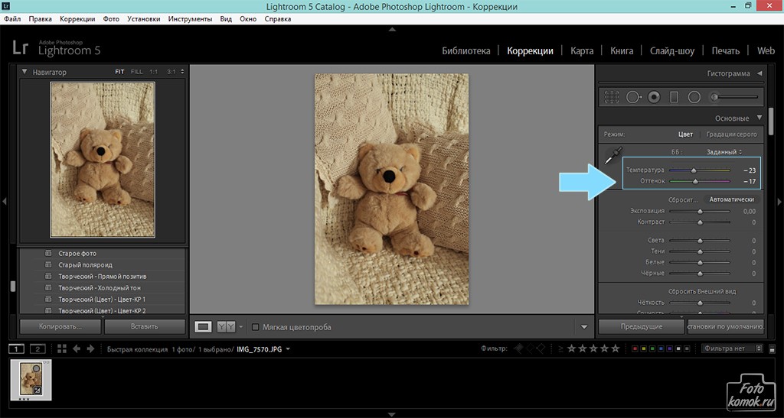Enable Мягкая цветопроба checkbox
The image size is (784, 418).
tap(256, 327)
